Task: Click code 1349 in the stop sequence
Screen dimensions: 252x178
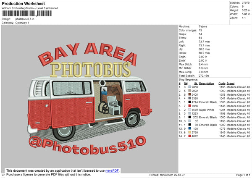Action: click(223, 132)
